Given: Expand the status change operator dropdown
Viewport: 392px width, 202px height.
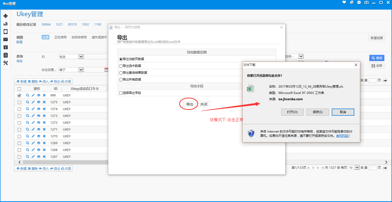Looking at the screenshot, I should pyautogui.click(x=81, y=70).
